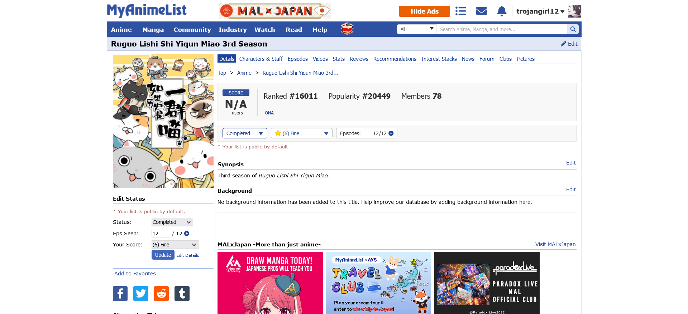Click the Eps Seen input field
Image resolution: width=688 pixels, height=314 pixels.
click(x=161, y=234)
